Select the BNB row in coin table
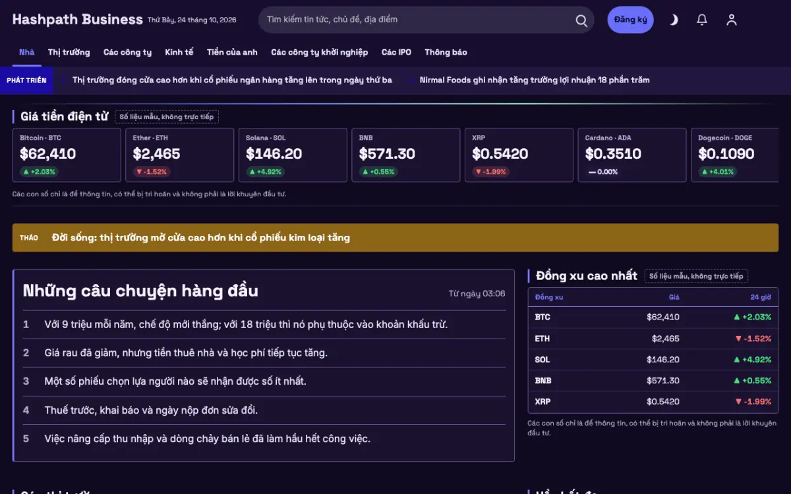 click(653, 380)
